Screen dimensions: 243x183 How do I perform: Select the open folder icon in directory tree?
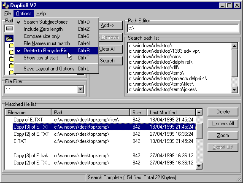[9, 39]
